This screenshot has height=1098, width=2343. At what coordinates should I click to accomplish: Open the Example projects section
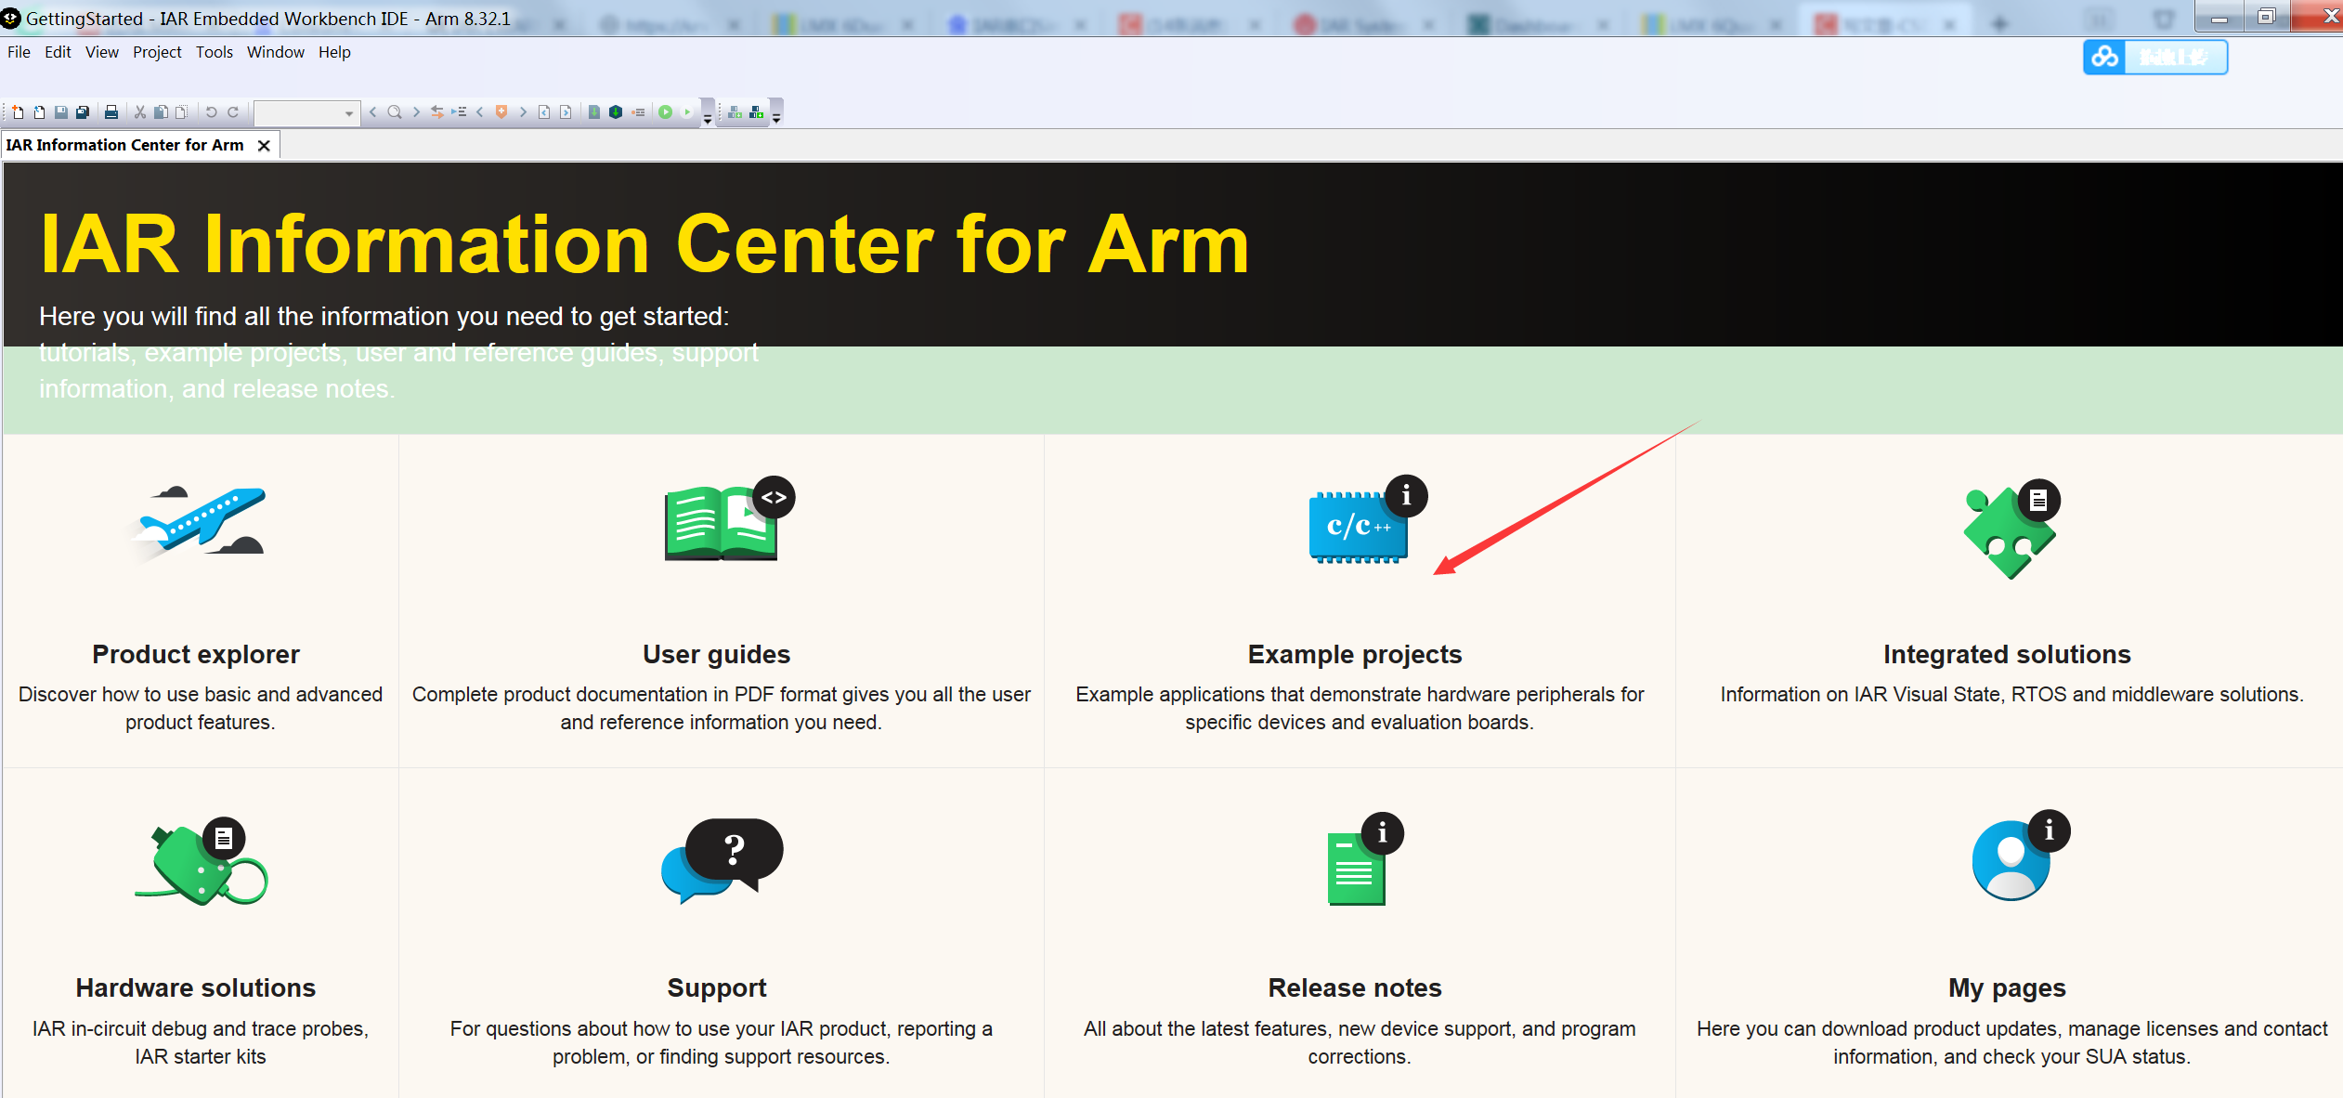click(x=1354, y=654)
